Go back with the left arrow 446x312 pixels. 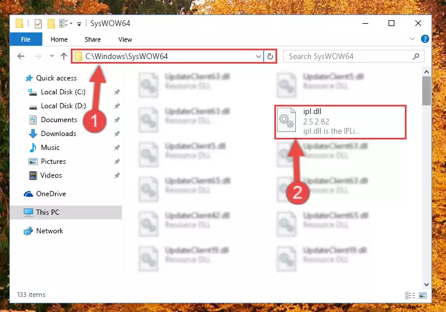click(21, 56)
